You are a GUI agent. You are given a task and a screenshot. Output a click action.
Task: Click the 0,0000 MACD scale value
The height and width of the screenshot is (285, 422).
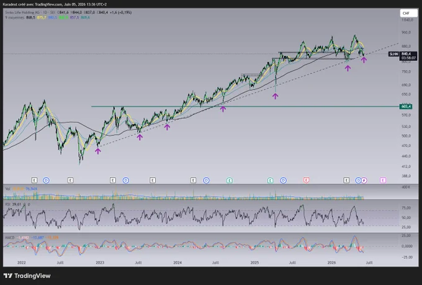pos(407,247)
